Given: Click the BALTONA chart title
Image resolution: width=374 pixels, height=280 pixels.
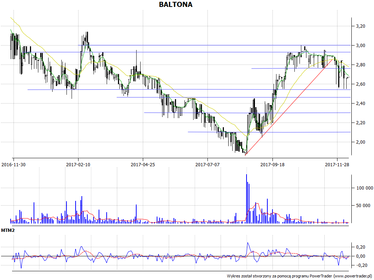Looking at the screenshot, I should [x=176, y=4].
